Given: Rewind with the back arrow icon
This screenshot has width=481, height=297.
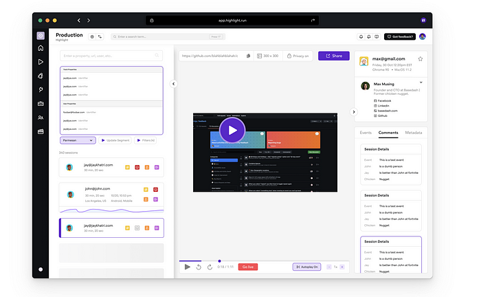Looking at the screenshot, I should tap(199, 267).
